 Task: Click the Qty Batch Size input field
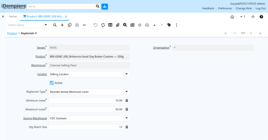(86, 127)
